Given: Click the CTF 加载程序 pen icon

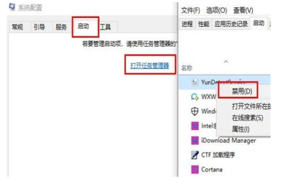Looking at the screenshot, I should [195, 155].
